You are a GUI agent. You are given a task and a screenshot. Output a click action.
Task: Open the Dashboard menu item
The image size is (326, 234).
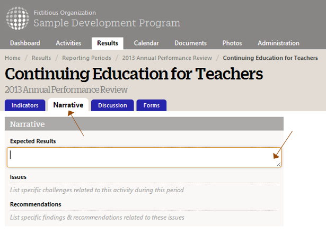pyautogui.click(x=25, y=43)
